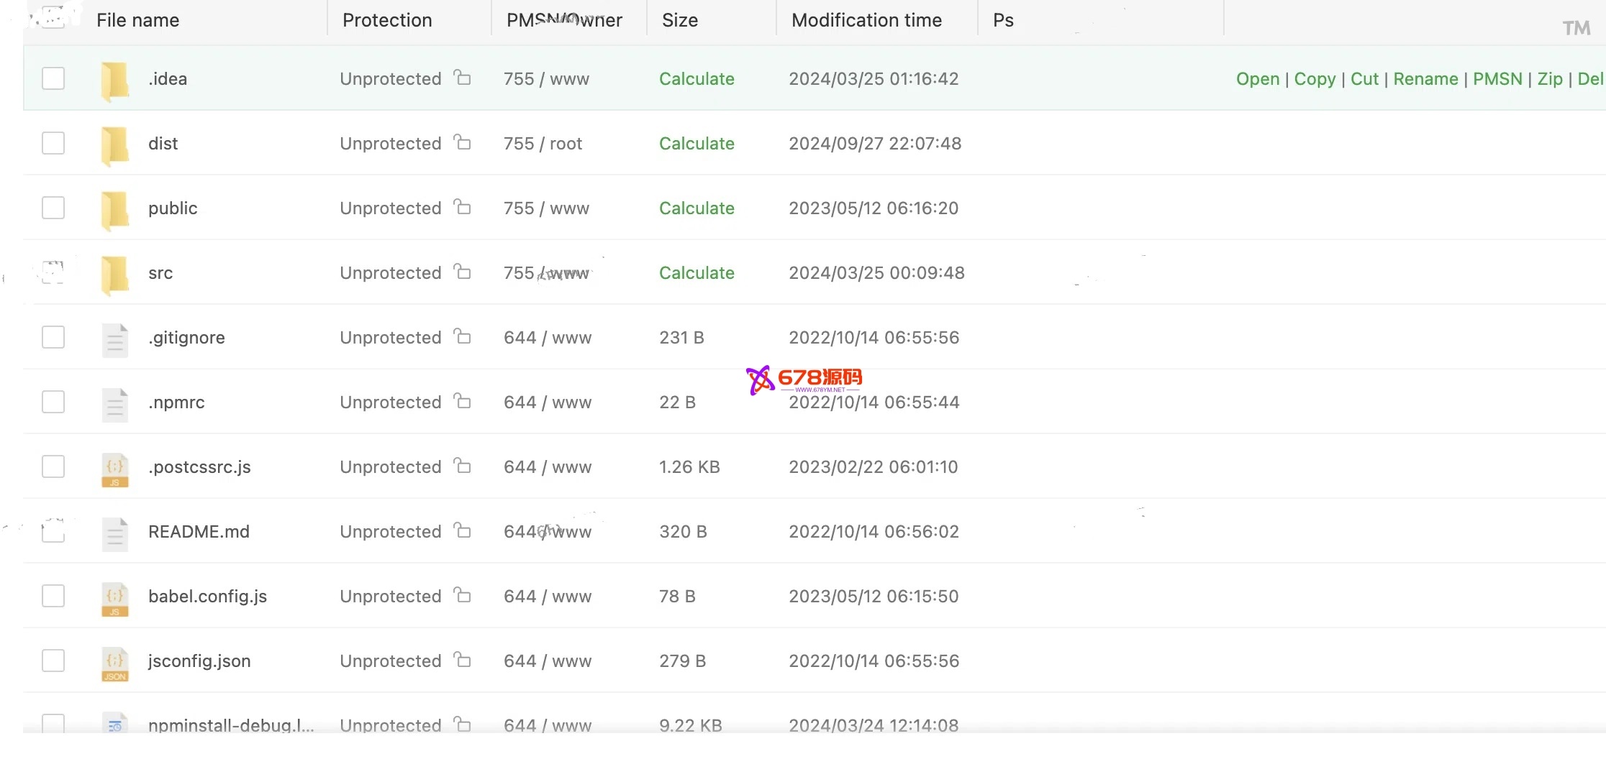Viewport: 1606px width, 759px height.
Task: Calculate the size of the src folder
Action: coord(697,273)
